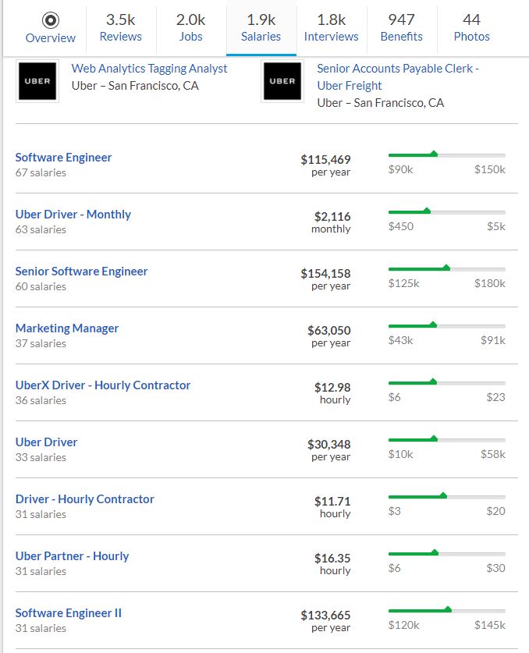This screenshot has width=529, height=653.
Task: Click the $2,116 monthly figure
Action: (x=331, y=222)
